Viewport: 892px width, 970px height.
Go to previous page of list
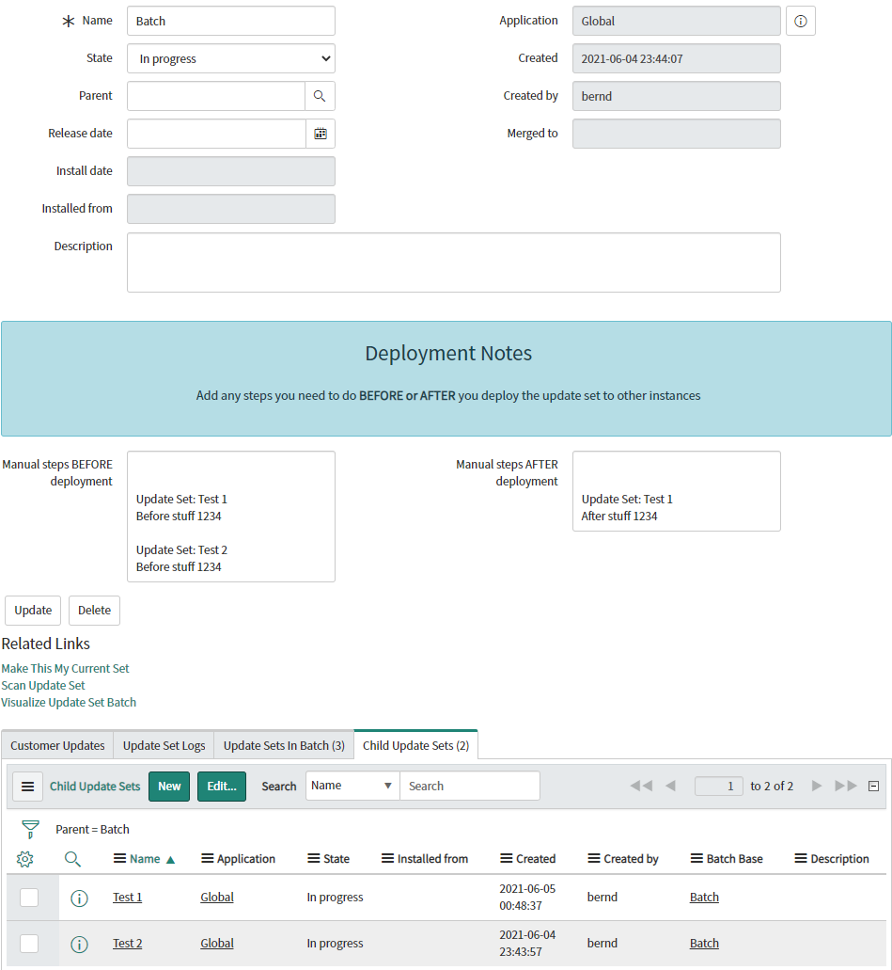pyautogui.click(x=670, y=786)
